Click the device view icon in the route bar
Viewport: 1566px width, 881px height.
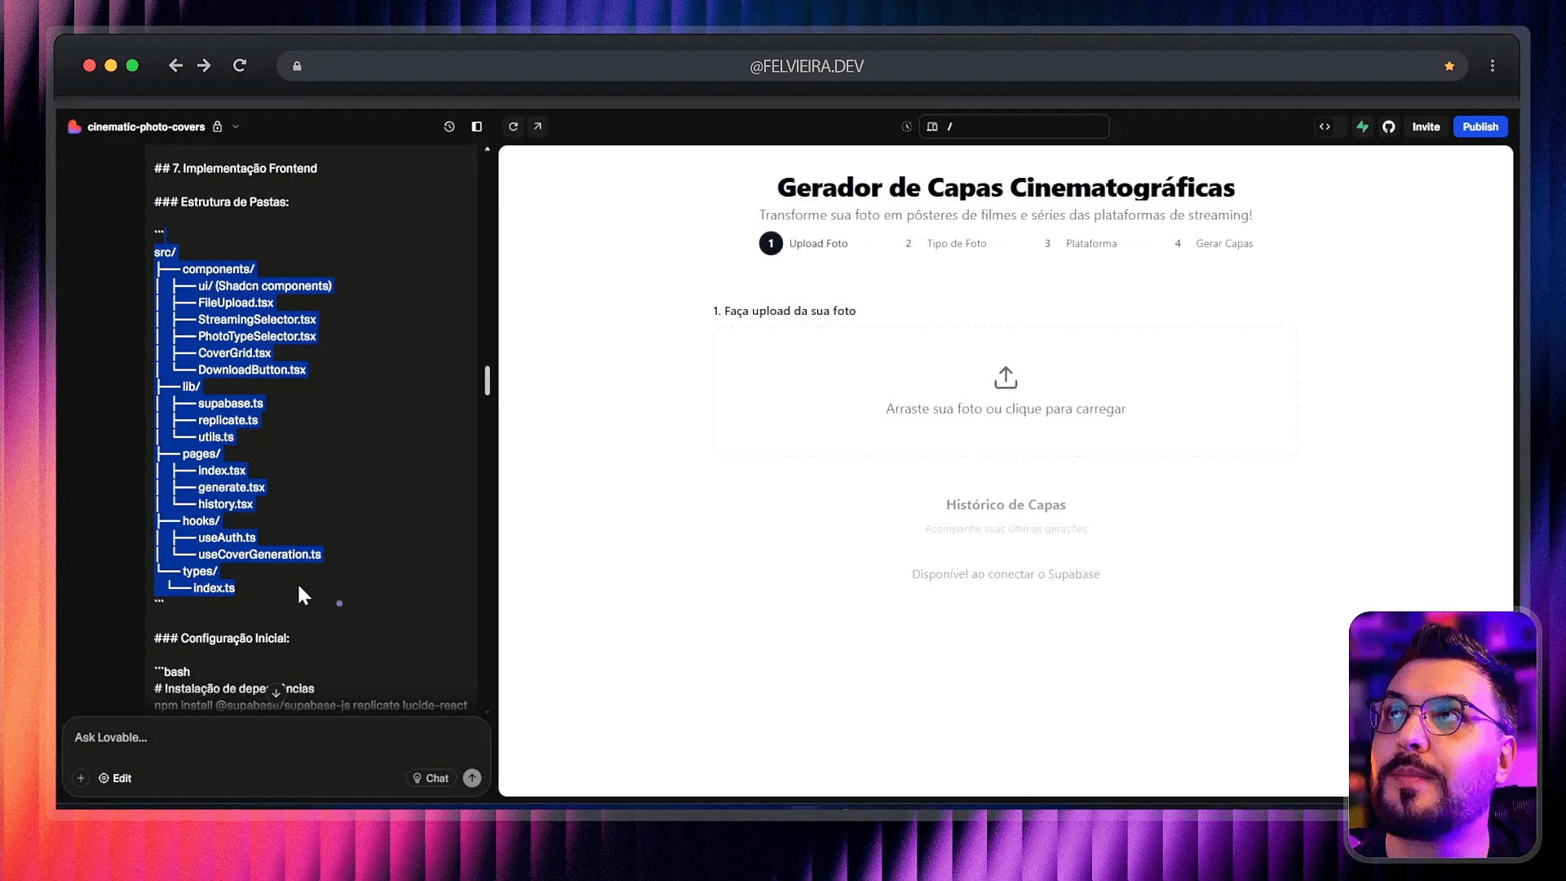tap(932, 126)
